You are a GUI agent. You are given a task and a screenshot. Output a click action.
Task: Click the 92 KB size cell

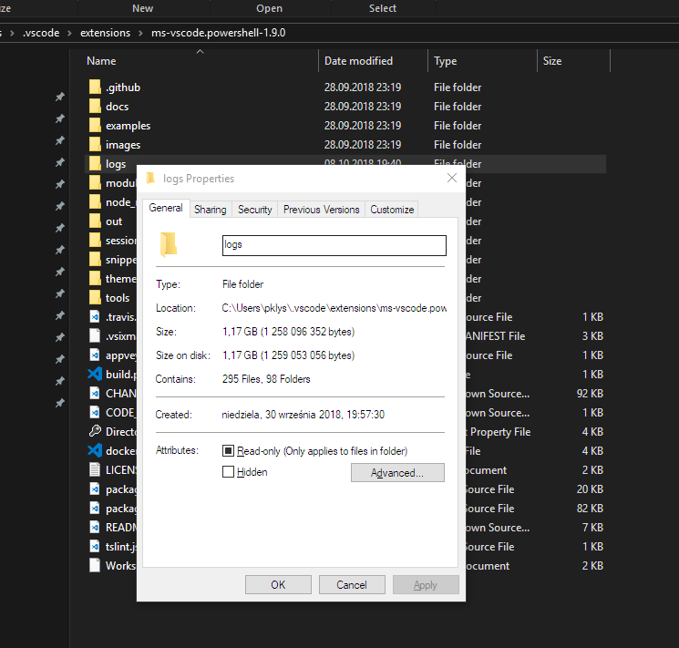pyautogui.click(x=590, y=394)
